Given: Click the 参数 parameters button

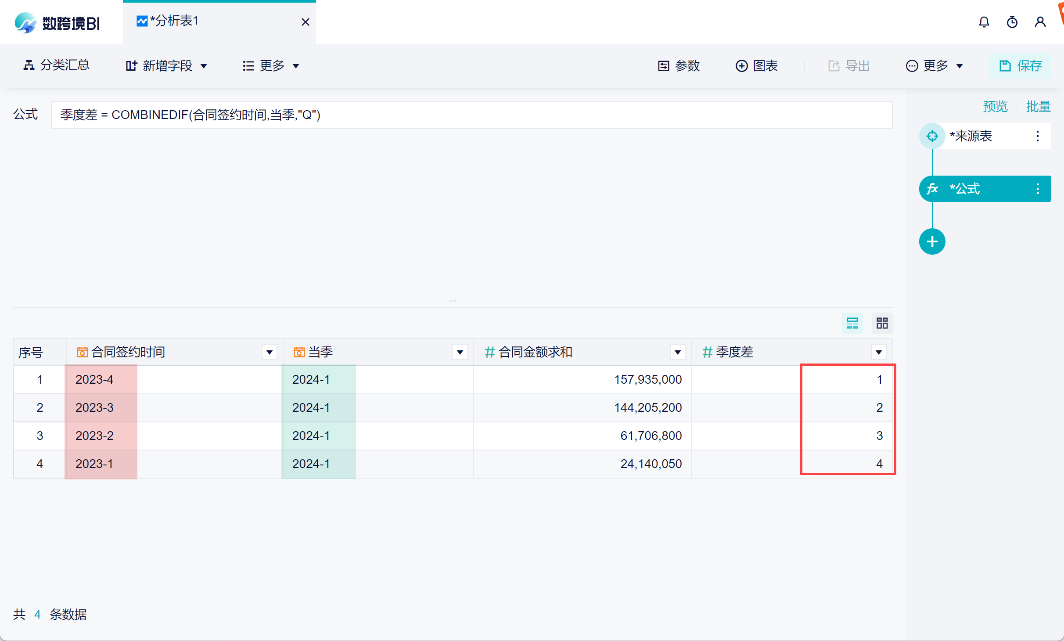Looking at the screenshot, I should tap(679, 66).
